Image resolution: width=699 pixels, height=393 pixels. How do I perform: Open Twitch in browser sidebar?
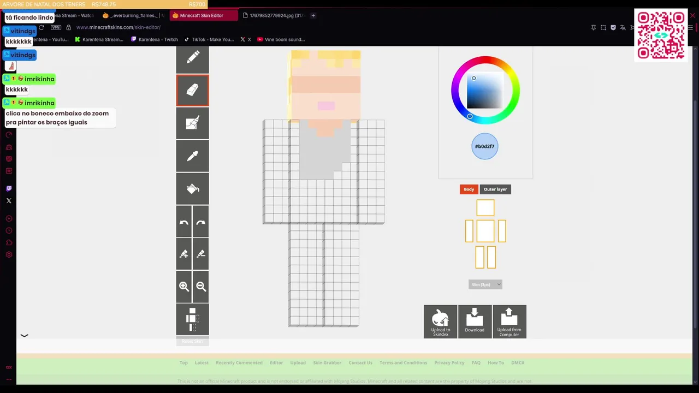coord(9,188)
